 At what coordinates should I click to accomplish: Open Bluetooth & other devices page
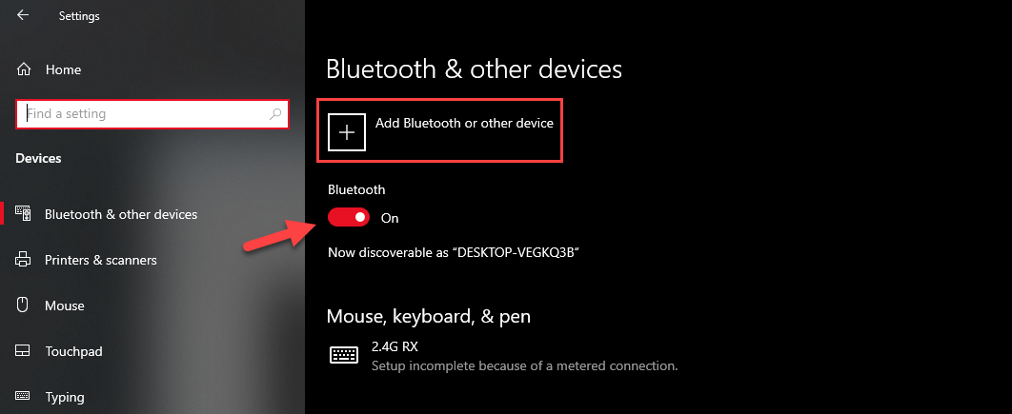click(121, 214)
